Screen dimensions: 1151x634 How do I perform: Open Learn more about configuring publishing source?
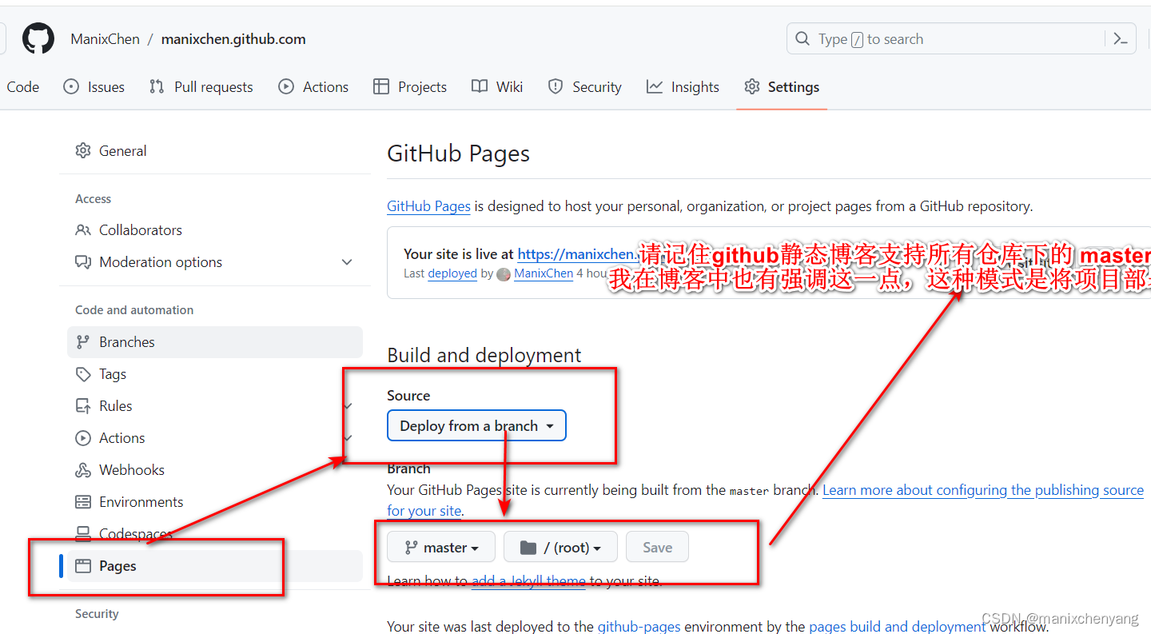click(x=983, y=490)
